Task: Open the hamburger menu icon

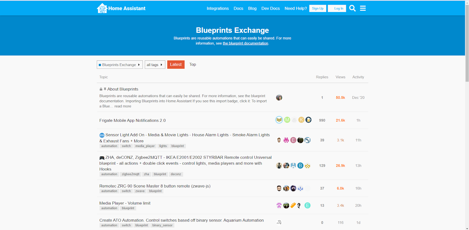Action: coord(363,8)
